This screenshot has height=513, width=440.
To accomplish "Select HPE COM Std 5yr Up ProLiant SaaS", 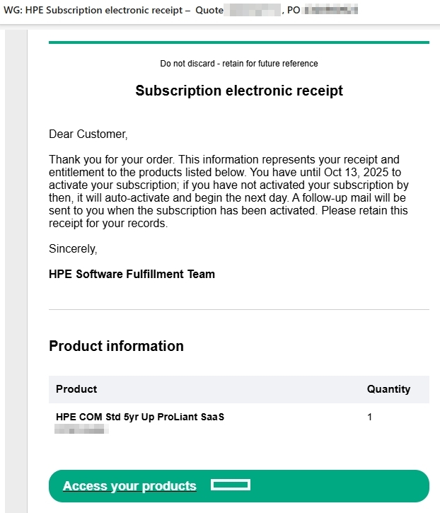I will [140, 417].
